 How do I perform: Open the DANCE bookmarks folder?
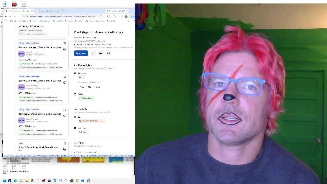[111, 21]
